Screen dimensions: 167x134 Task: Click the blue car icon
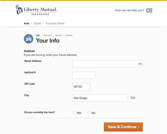(x=29, y=39)
